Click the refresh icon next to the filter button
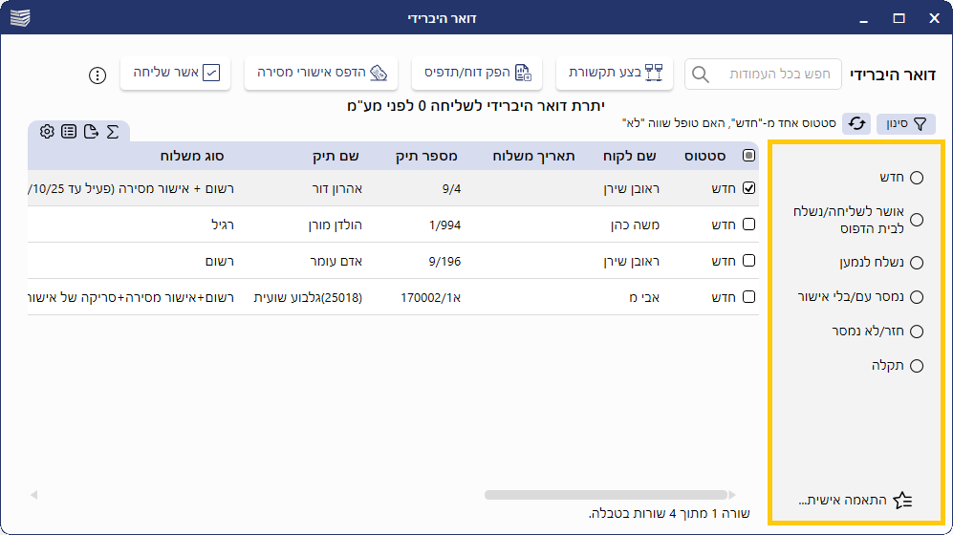Viewport: 953px width, 535px height. coord(858,123)
